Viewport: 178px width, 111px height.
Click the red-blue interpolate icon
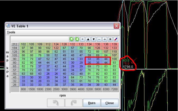[116, 39]
